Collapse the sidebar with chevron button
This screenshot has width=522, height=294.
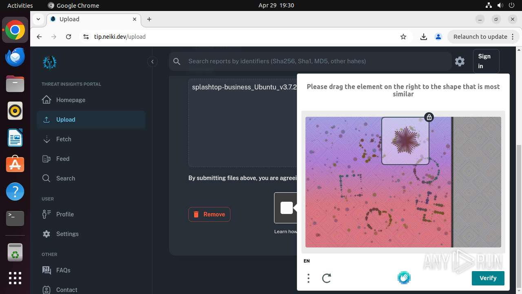coord(152,62)
